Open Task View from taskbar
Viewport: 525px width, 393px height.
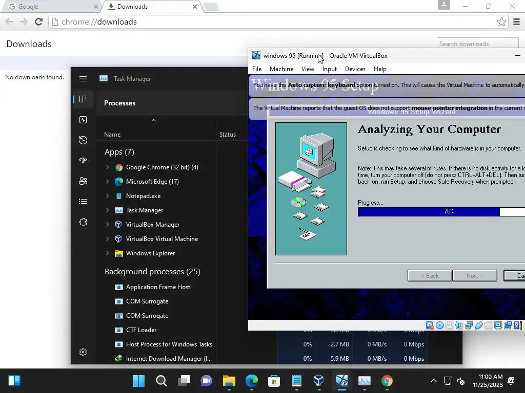(x=184, y=381)
